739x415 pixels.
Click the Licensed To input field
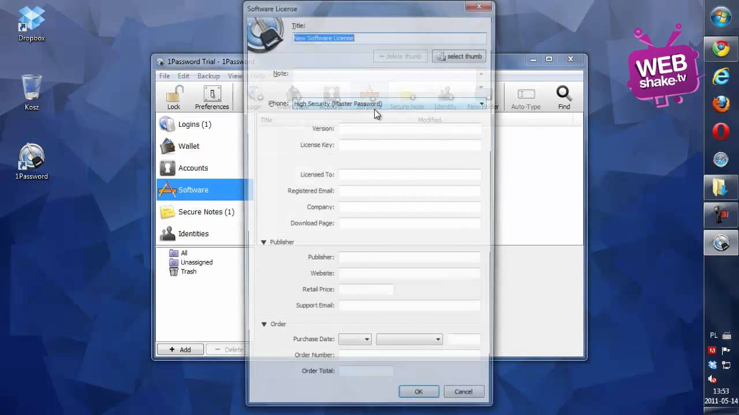409,174
